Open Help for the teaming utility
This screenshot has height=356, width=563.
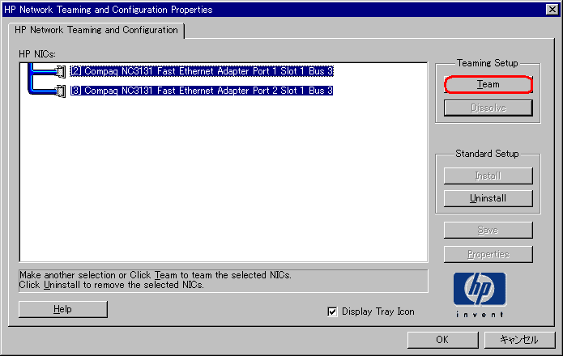pyautogui.click(x=63, y=309)
